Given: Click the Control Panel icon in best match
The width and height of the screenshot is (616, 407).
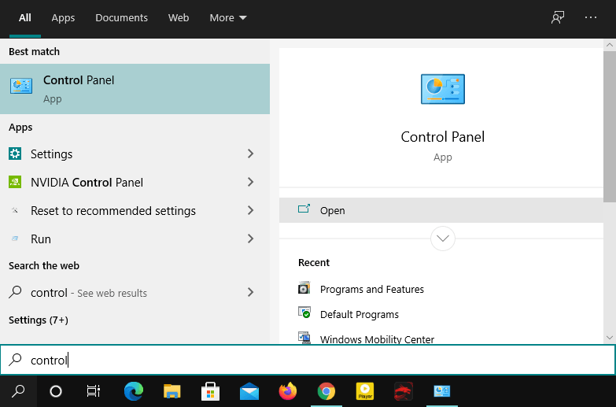Looking at the screenshot, I should click(x=21, y=86).
